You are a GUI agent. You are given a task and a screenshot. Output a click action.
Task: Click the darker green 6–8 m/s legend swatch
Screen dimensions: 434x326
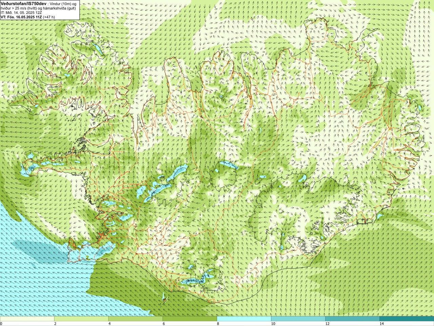pos(190,319)
